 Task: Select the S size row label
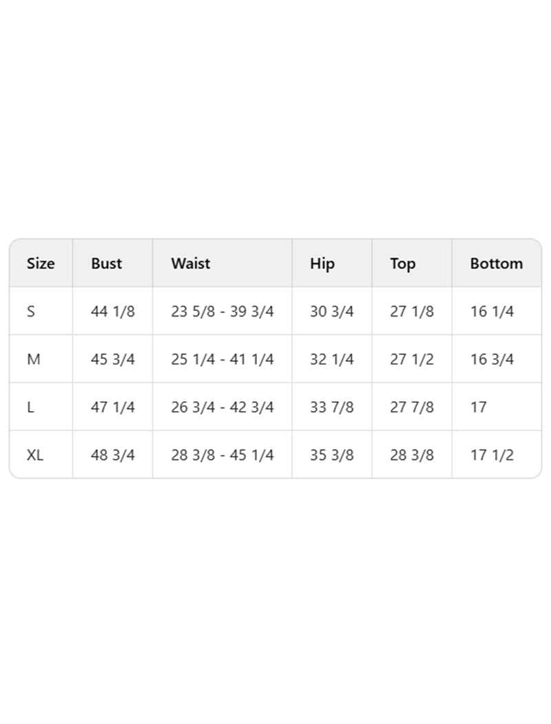pyautogui.click(x=31, y=312)
